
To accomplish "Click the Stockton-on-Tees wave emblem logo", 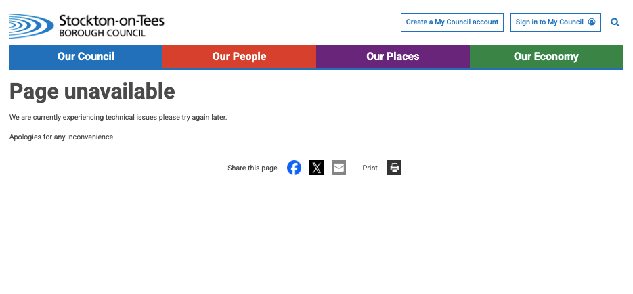I will [31, 26].
